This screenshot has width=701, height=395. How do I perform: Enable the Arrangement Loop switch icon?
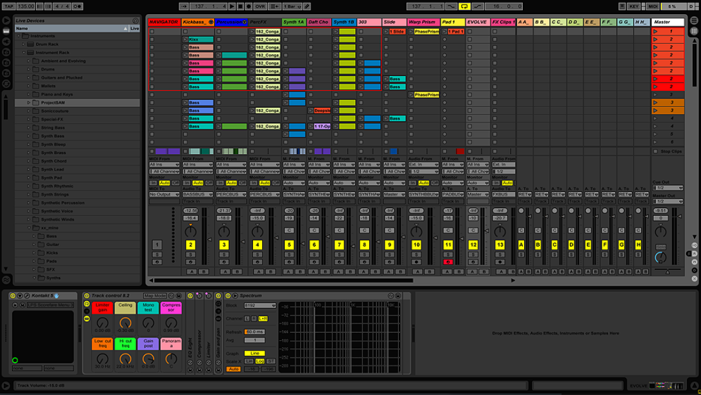pos(463,5)
